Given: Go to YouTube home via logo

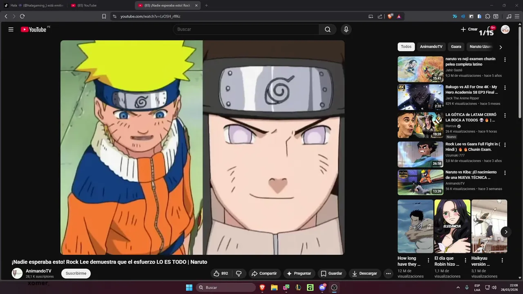Looking at the screenshot, I should [34, 29].
